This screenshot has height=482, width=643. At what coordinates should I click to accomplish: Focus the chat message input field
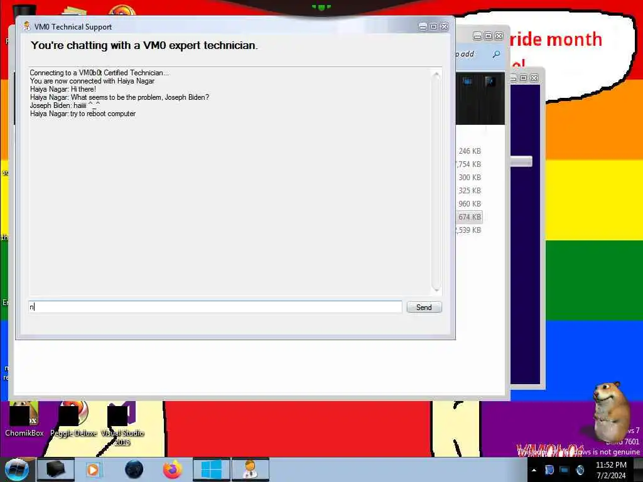pos(215,307)
